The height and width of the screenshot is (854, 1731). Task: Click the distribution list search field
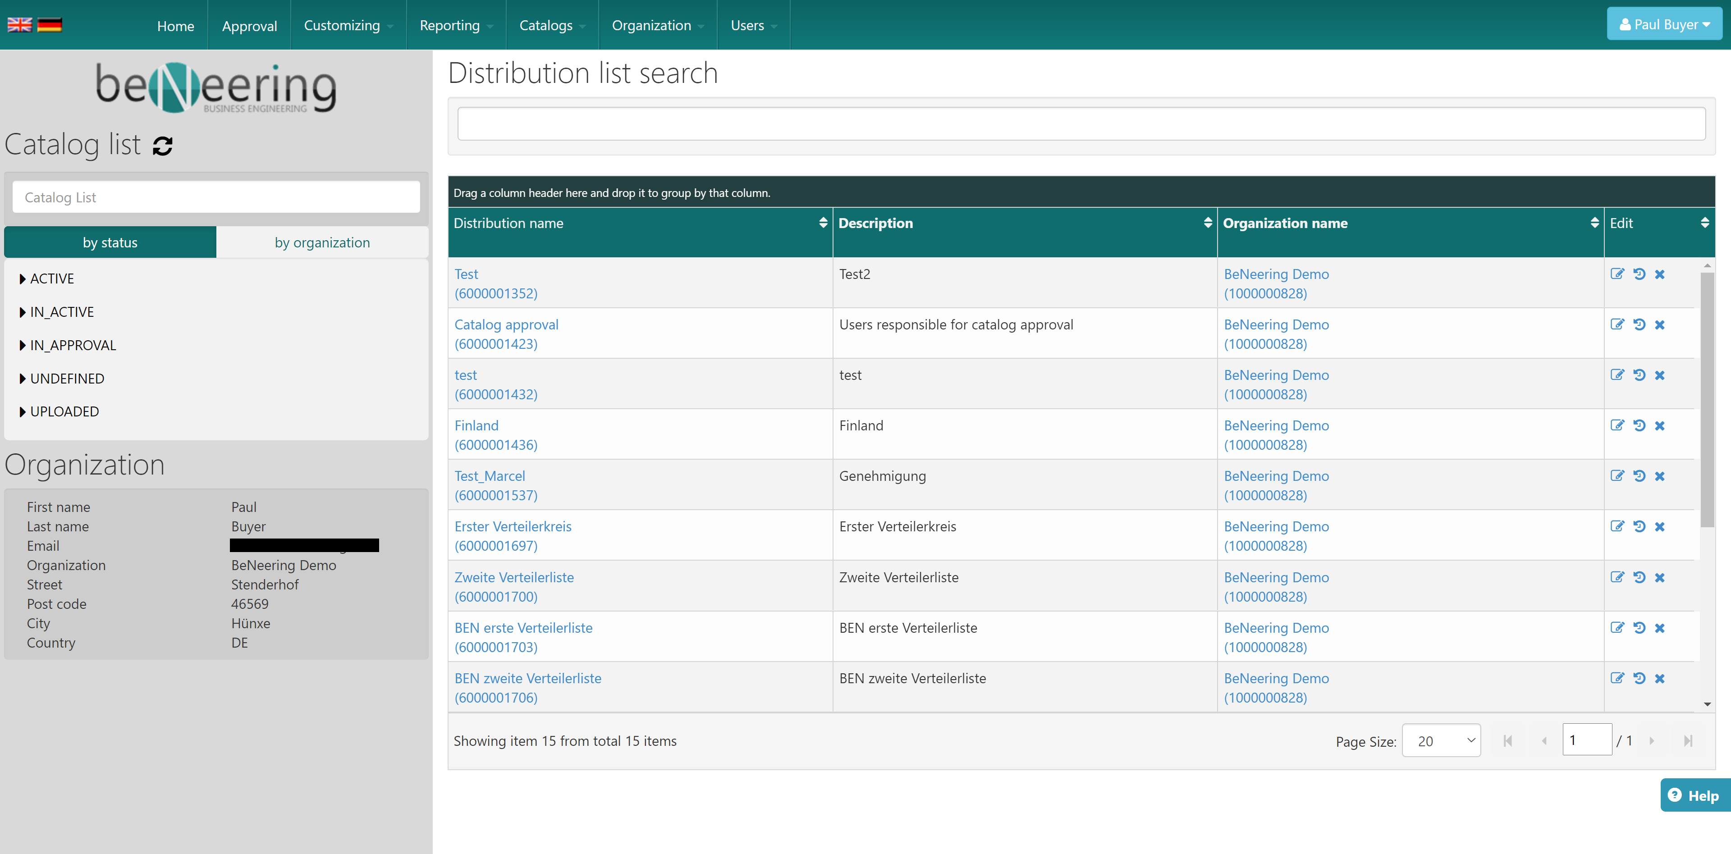tap(1081, 124)
